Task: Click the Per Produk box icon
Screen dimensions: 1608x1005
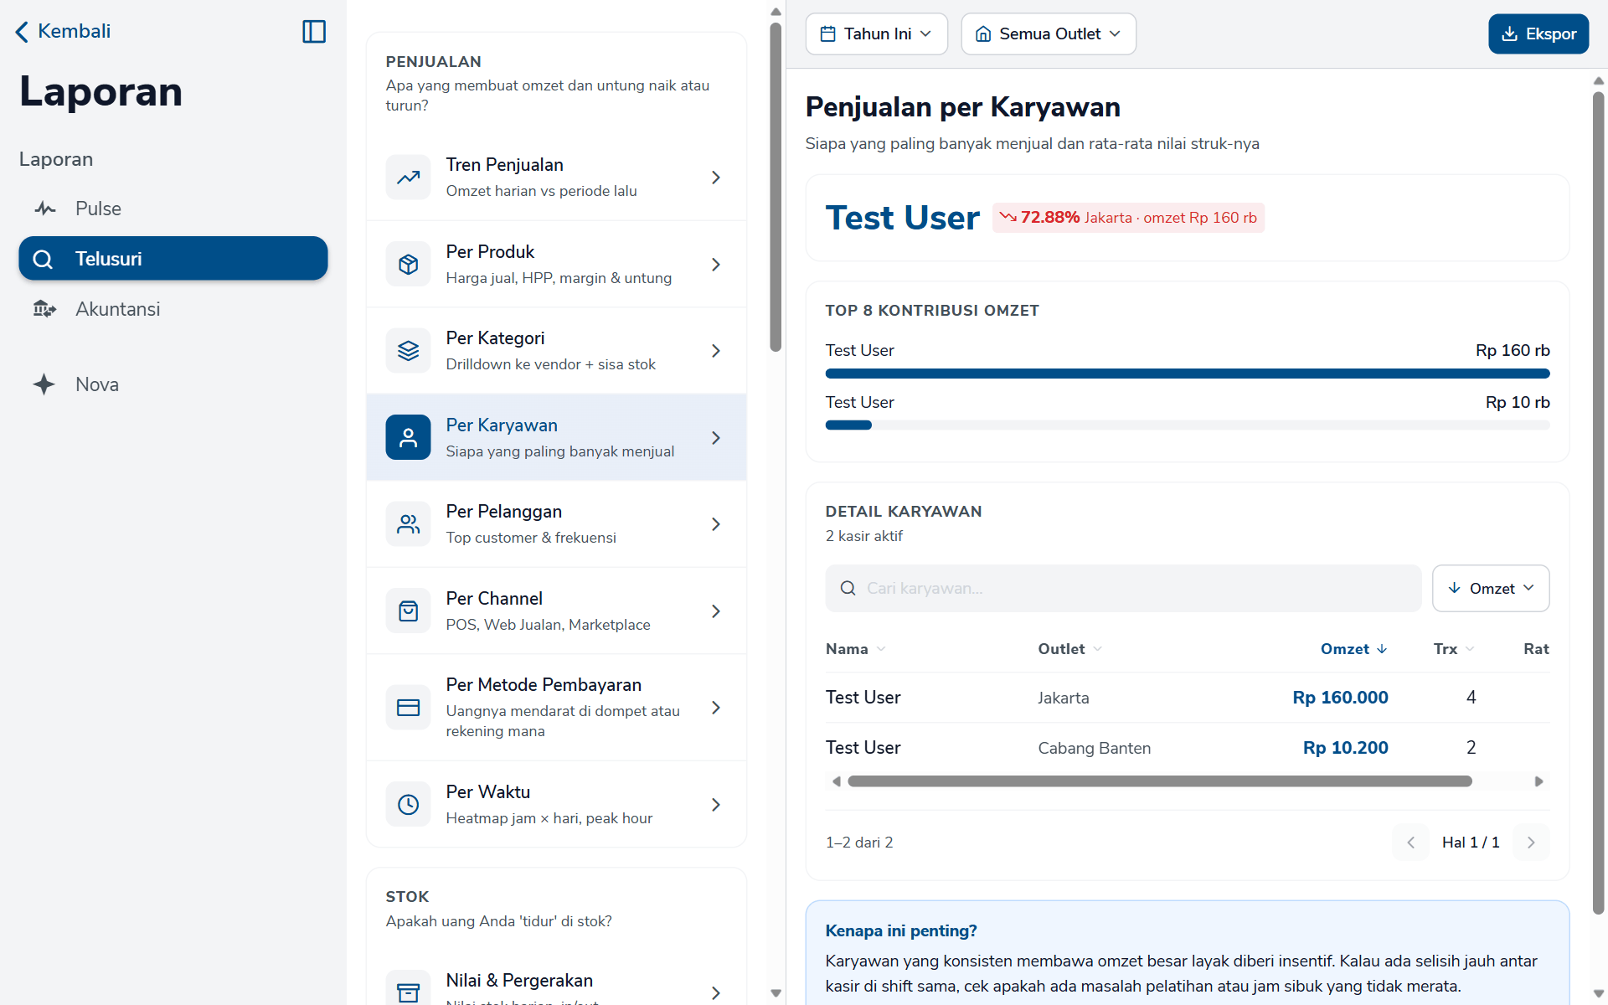Action: point(408,265)
